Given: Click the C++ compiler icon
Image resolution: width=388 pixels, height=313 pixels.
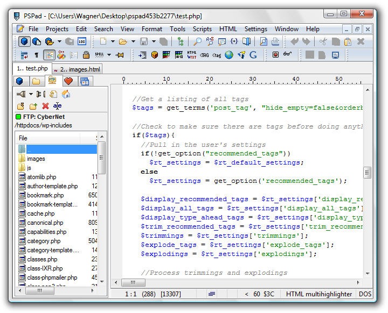Looking at the screenshot, I should (x=61, y=55).
